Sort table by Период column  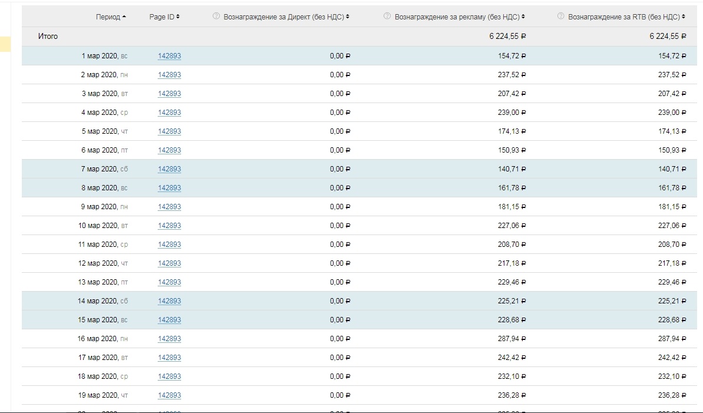pos(111,17)
